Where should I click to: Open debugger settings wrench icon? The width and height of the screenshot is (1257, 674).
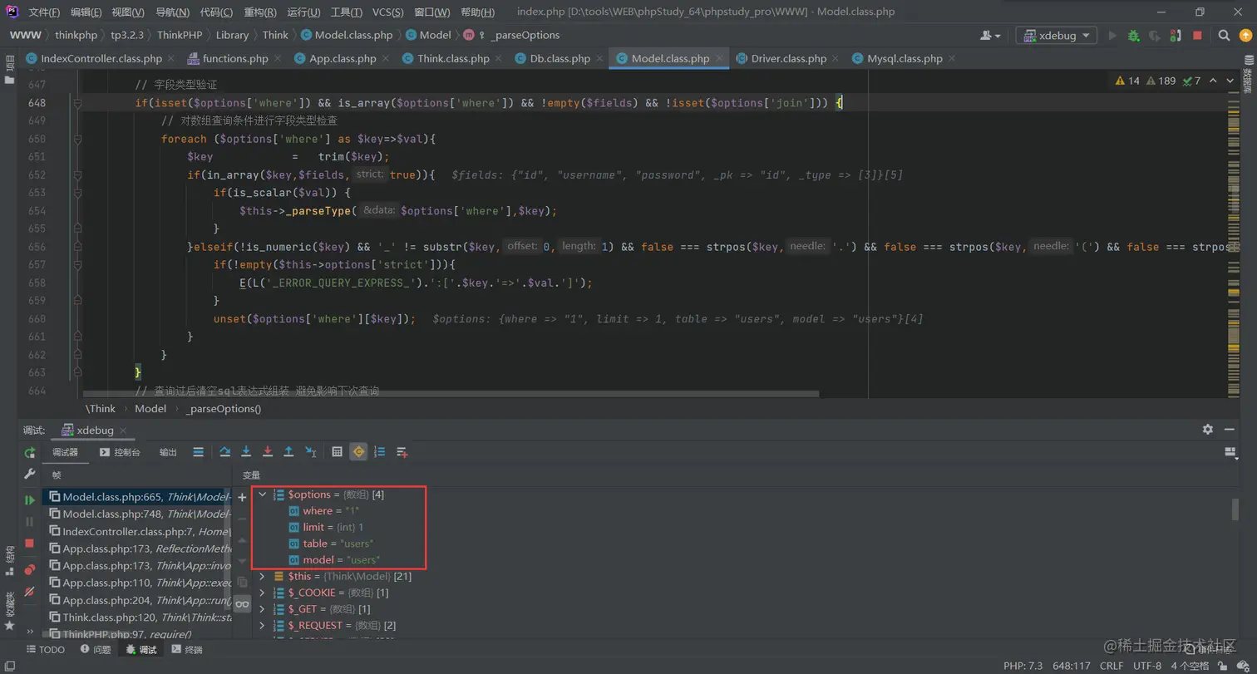click(30, 474)
